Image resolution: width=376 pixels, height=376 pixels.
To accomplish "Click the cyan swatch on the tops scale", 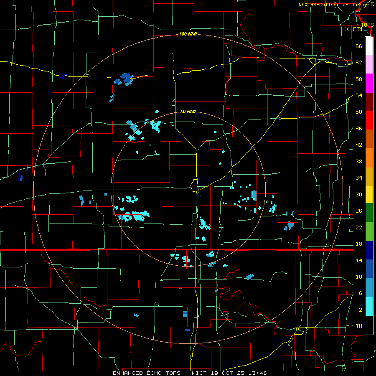I will (369, 306).
